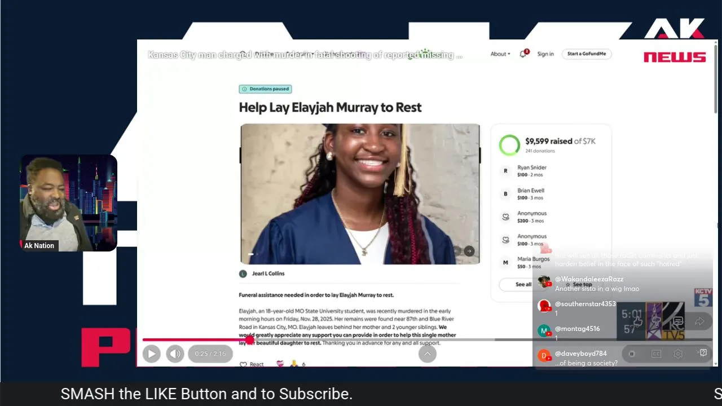Open the notifications bell with badge
Screen dimensions: 722x406
(523, 54)
